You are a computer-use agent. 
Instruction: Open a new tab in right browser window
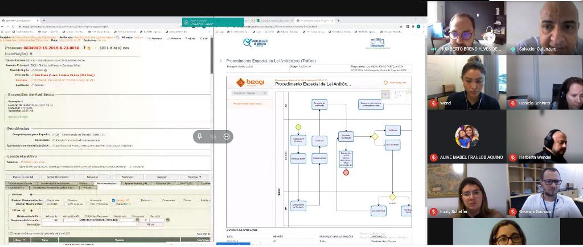[338, 21]
